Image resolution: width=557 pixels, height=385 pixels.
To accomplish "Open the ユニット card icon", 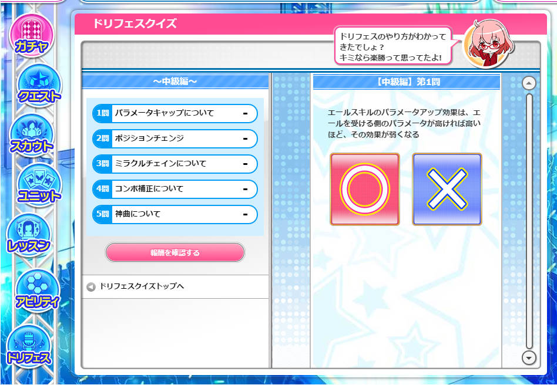I will (x=39, y=184).
